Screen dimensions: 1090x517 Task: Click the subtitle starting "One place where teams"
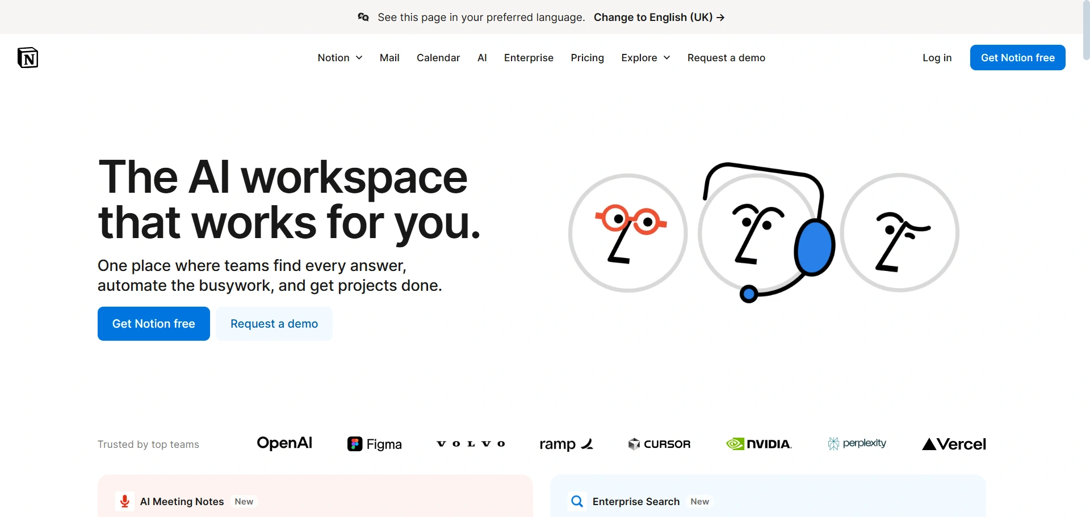coord(270,276)
